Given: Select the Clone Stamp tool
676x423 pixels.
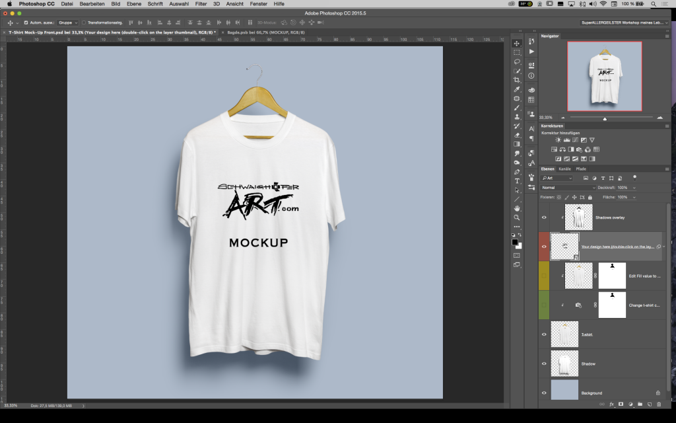Looking at the screenshot, I should pyautogui.click(x=517, y=117).
